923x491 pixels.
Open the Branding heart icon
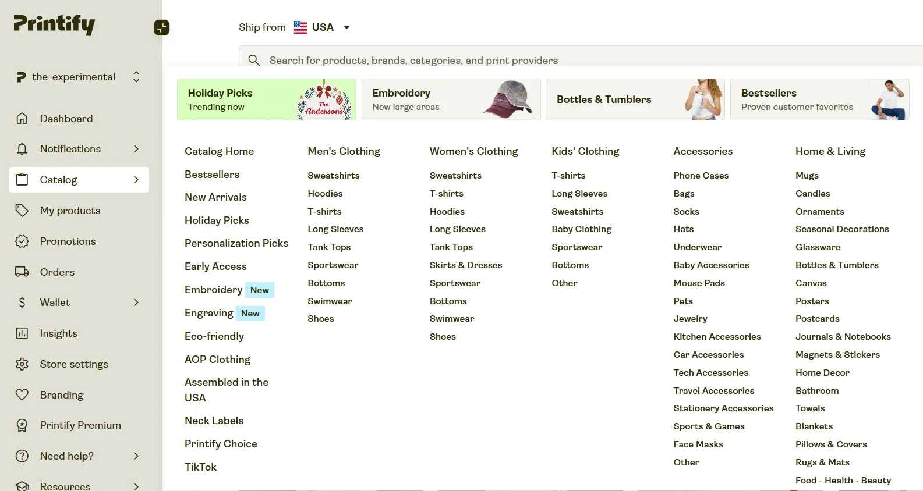(x=22, y=394)
